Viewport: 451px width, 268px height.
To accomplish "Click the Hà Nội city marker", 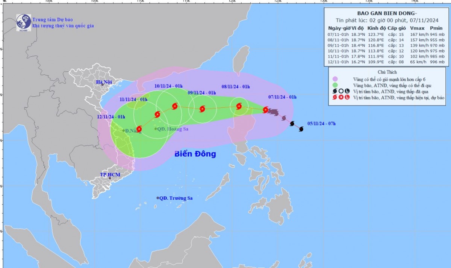I will [x=103, y=84].
